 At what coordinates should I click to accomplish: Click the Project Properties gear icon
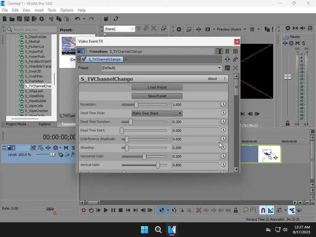click(42, 19)
